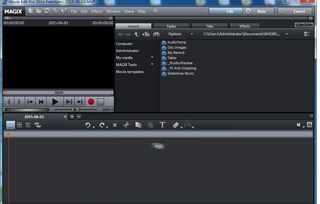Click the preview zoom slider handle
Screen dimensions: 320x204
tap(76, 109)
